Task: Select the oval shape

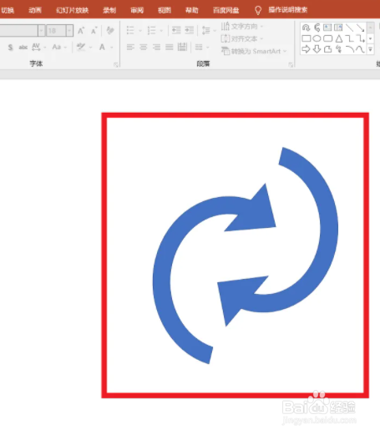Action: (317, 38)
